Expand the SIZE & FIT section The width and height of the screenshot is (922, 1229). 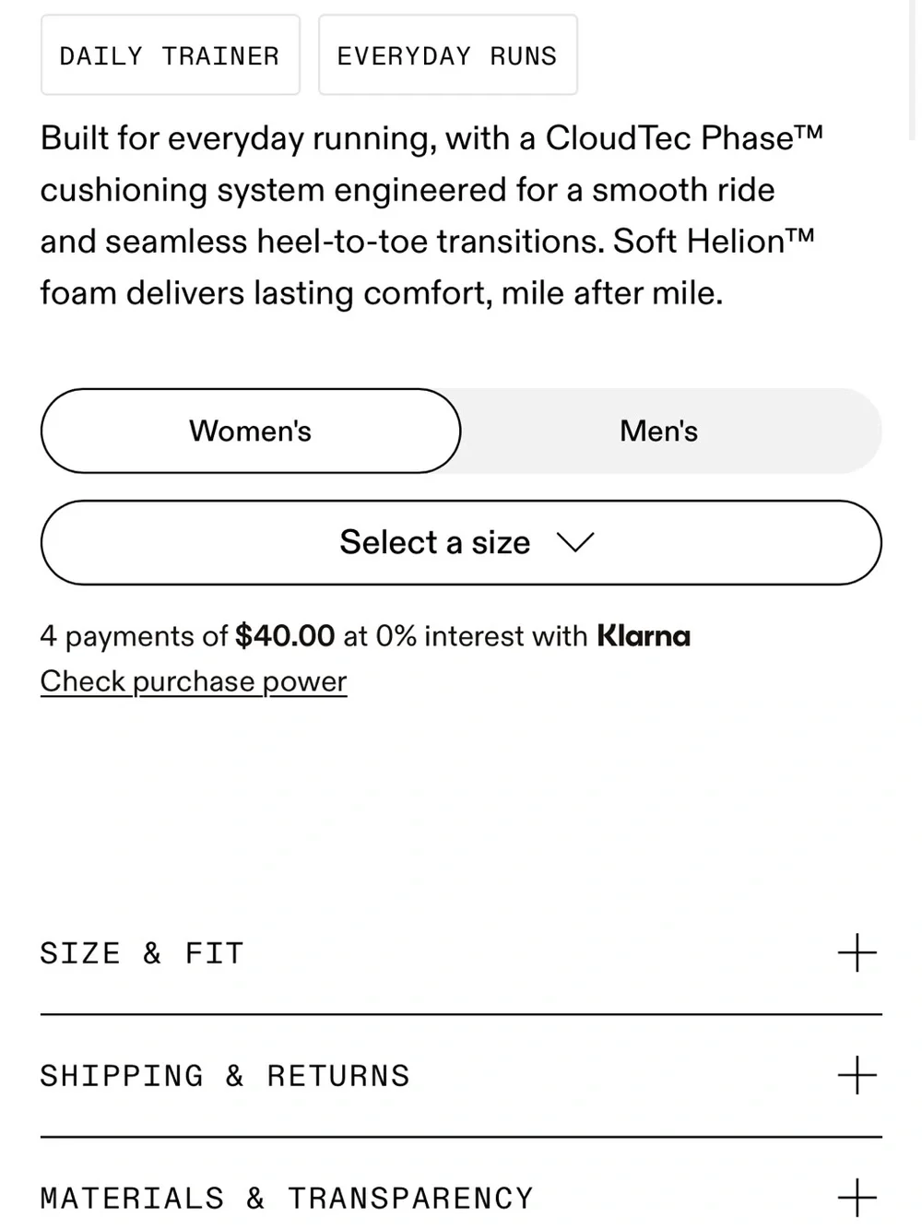pos(461,953)
